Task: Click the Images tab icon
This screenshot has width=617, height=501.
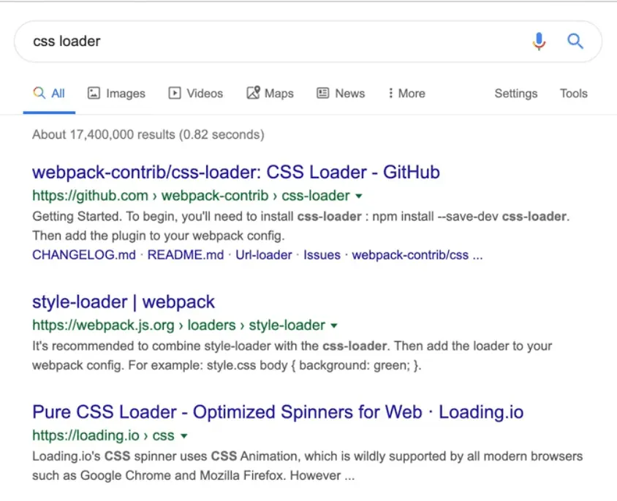Action: (94, 93)
